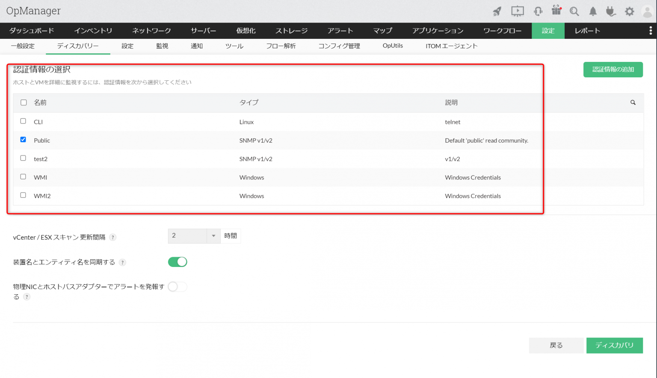Viewport: 657px width, 378px height.
Task: Open the credentials table search icon
Action: [x=633, y=103]
